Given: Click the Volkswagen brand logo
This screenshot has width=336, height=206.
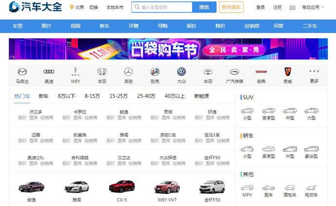Looking at the screenshot, I should point(181,72).
